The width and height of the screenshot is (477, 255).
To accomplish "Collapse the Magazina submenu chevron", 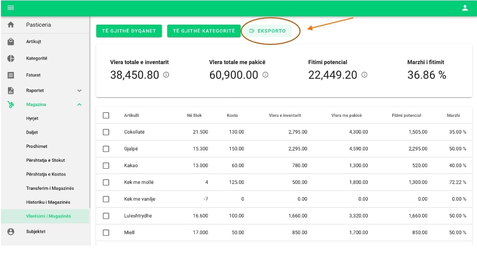I will click(80, 105).
